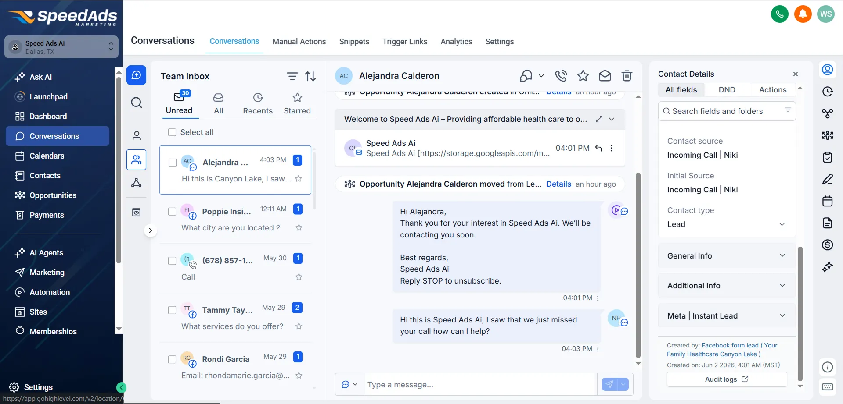Open Audit logs
Viewport: 843px width, 404px height.
(727, 379)
